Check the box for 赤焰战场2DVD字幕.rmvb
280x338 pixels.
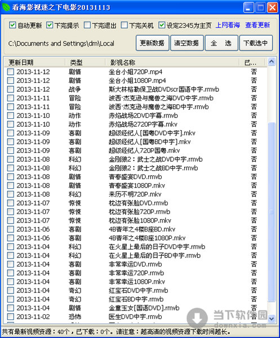(11, 115)
